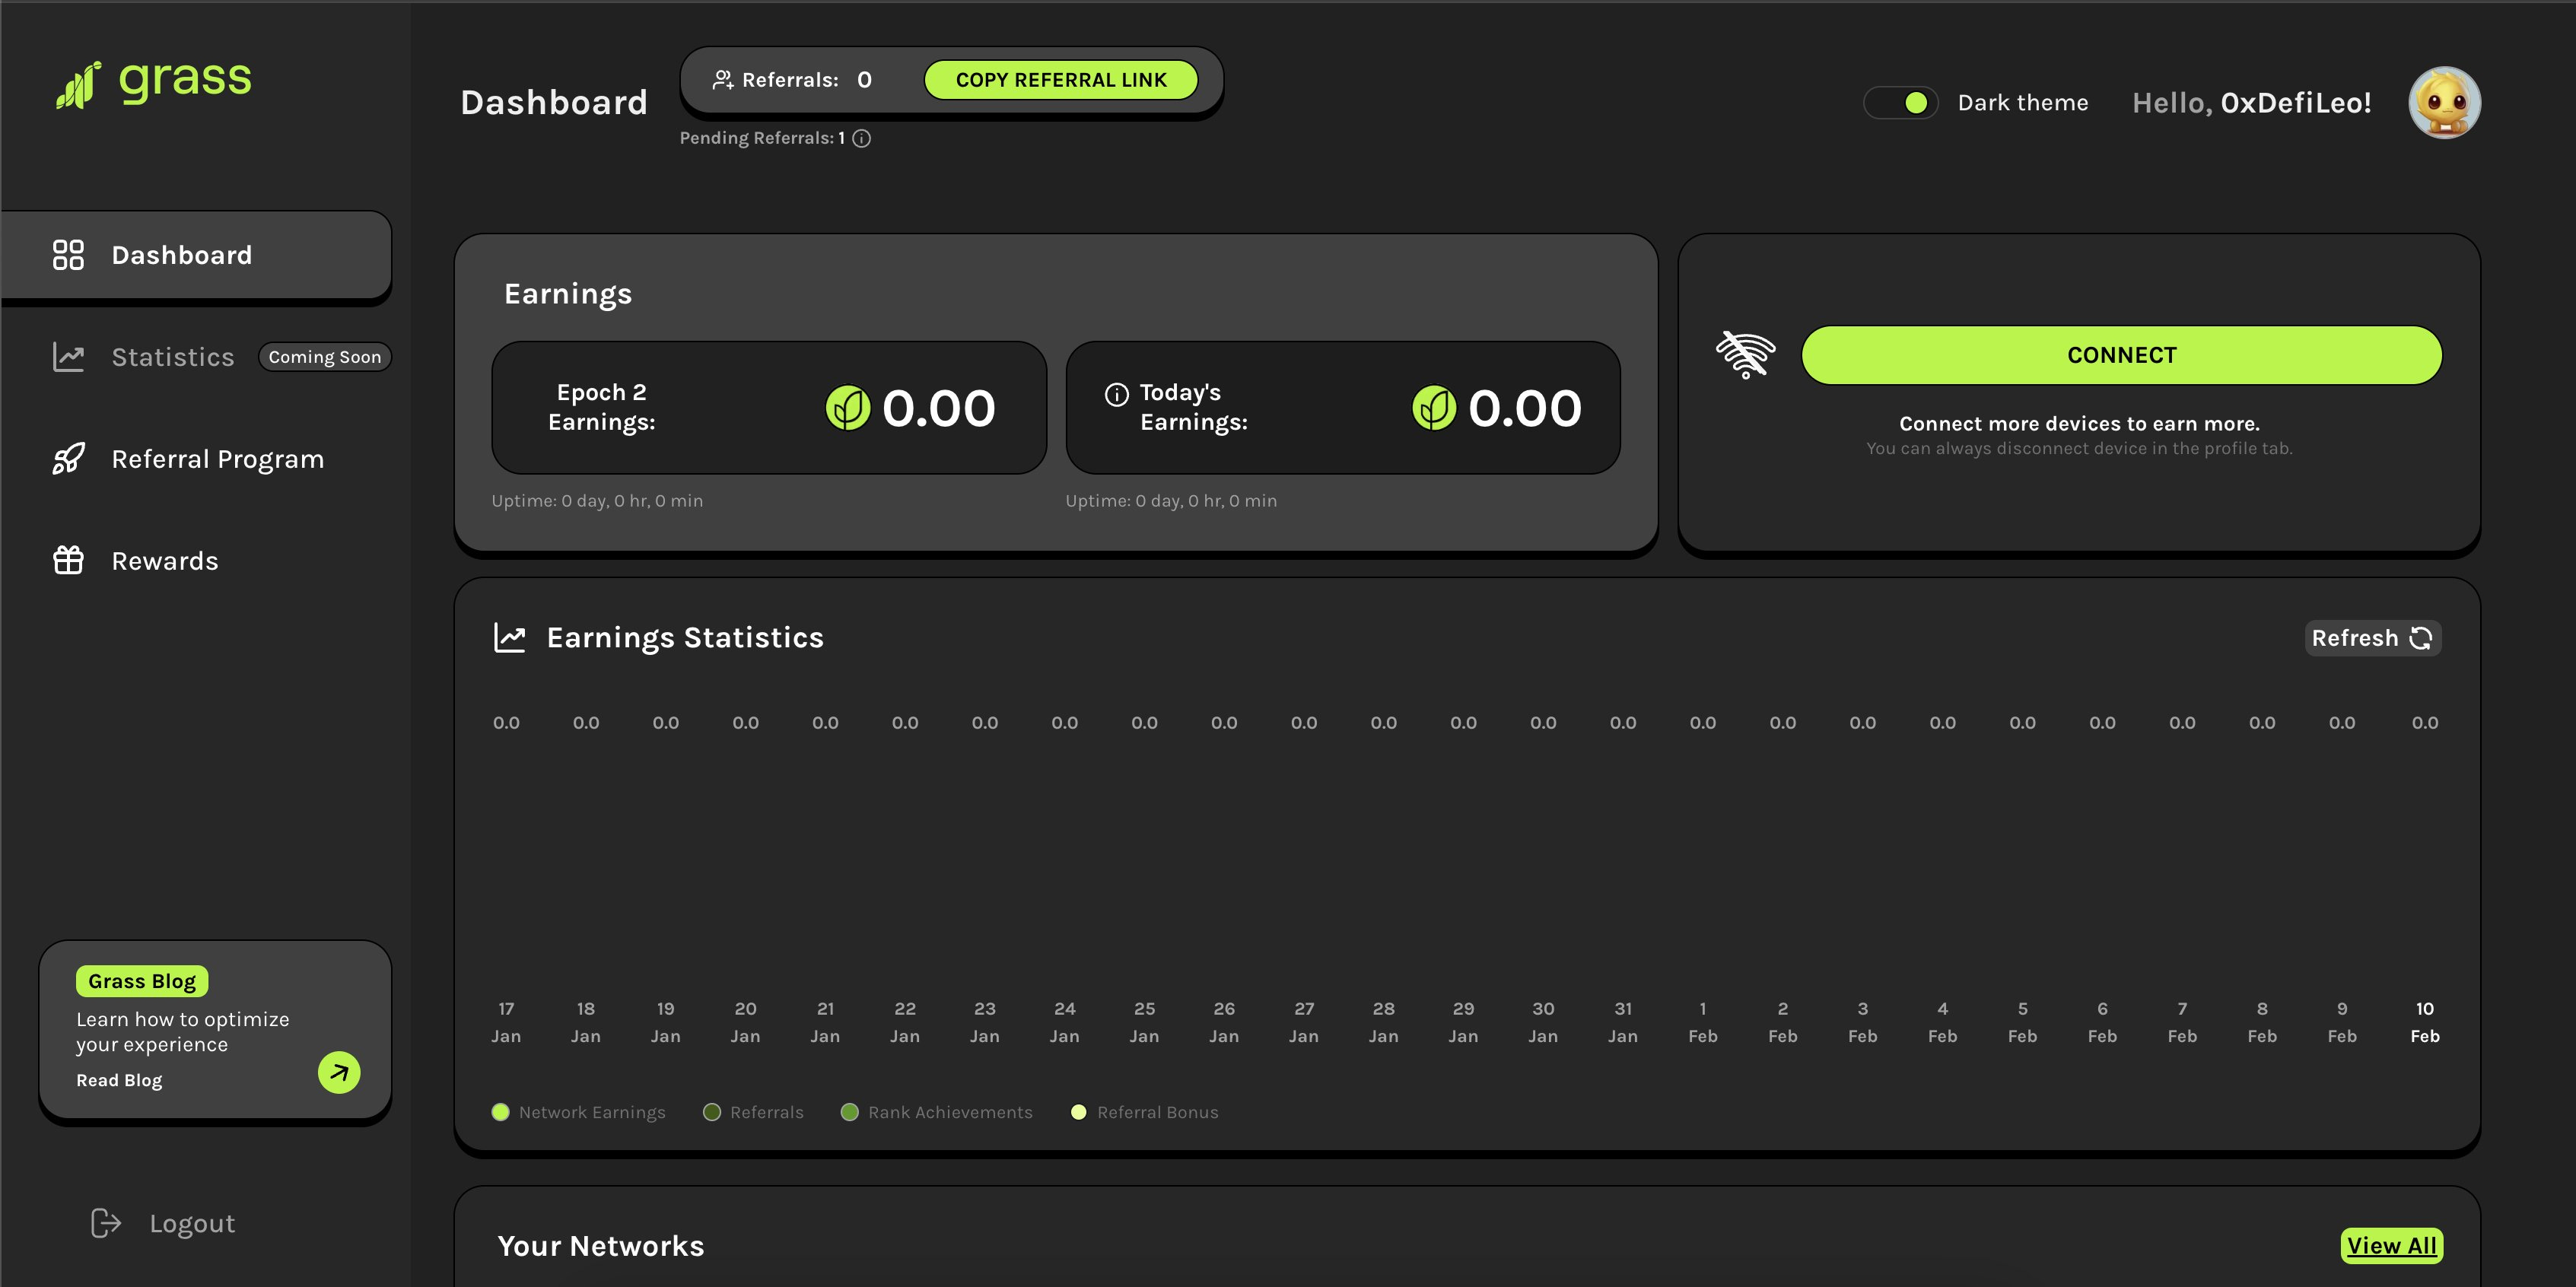Click the Pending Referrals info icon
The height and width of the screenshot is (1287, 2576).
pyautogui.click(x=861, y=139)
